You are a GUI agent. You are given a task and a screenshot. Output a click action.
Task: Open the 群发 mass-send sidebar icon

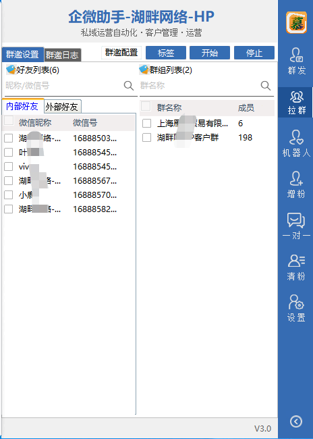coord(296,61)
